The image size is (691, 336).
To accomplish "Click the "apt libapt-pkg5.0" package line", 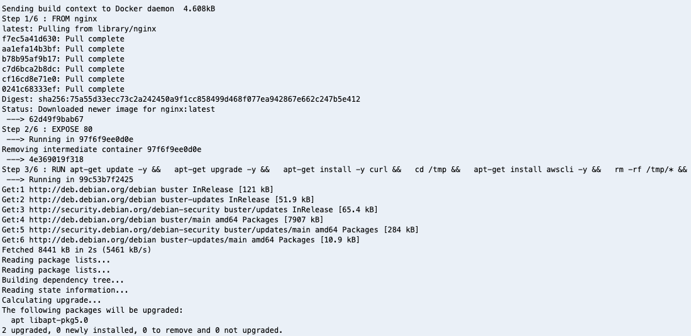I will coord(49,320).
